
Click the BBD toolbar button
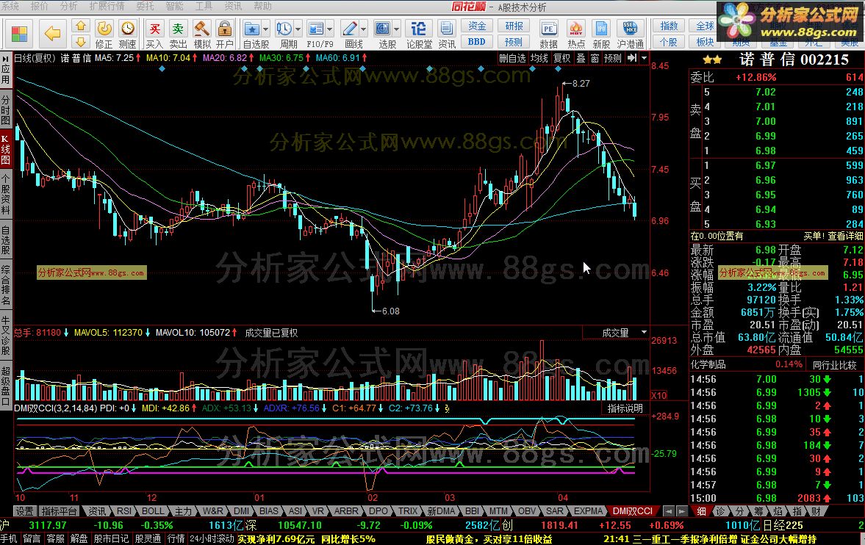(477, 42)
